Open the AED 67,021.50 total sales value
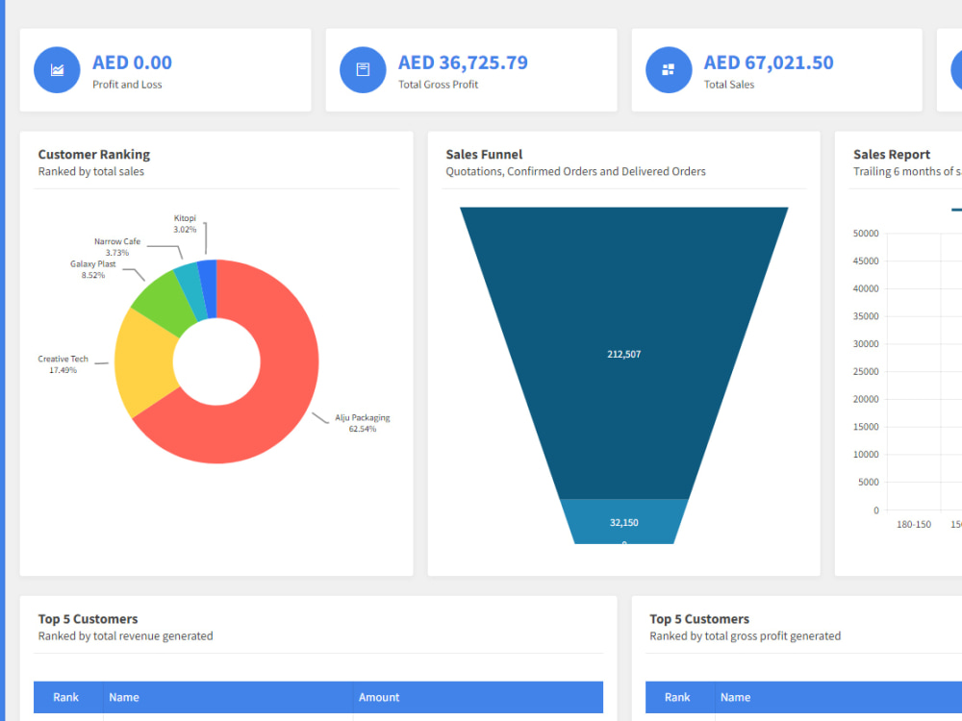The image size is (962, 721). (768, 62)
